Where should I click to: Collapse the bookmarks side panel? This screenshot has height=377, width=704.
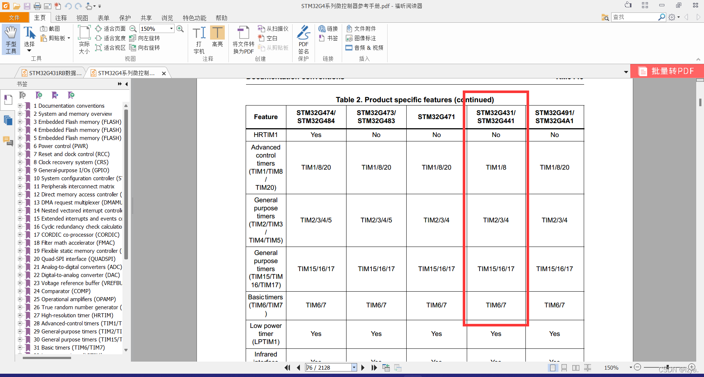pyautogui.click(x=126, y=84)
